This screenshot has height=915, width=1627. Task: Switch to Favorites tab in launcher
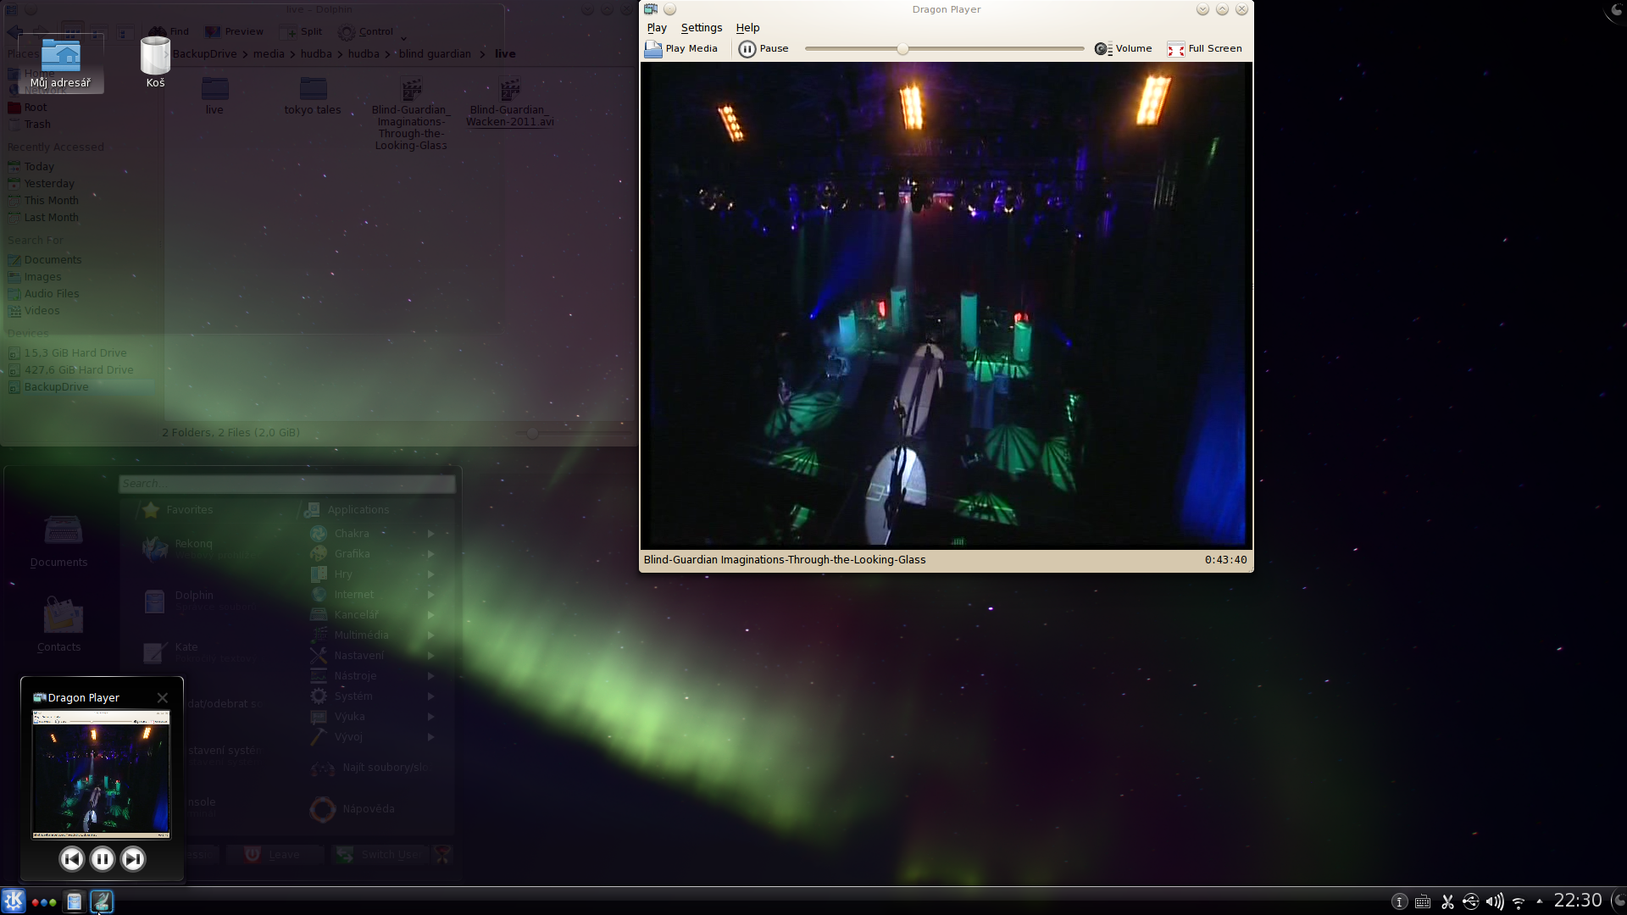click(x=178, y=510)
